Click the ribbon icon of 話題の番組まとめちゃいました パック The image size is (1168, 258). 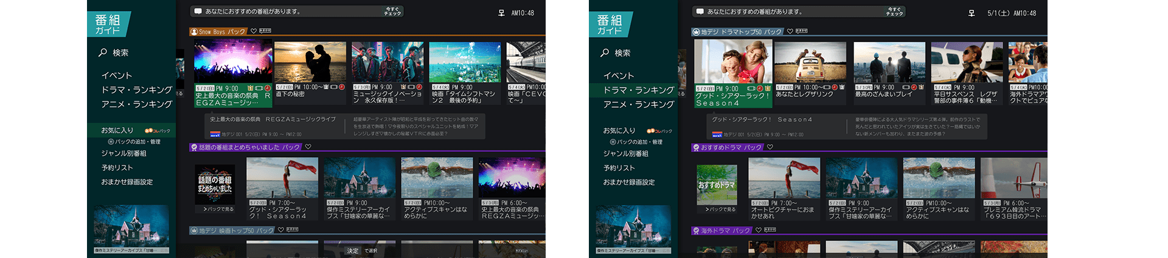point(194,147)
